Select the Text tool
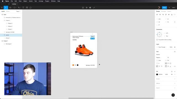This screenshot has width=177, height=99. 23,8
